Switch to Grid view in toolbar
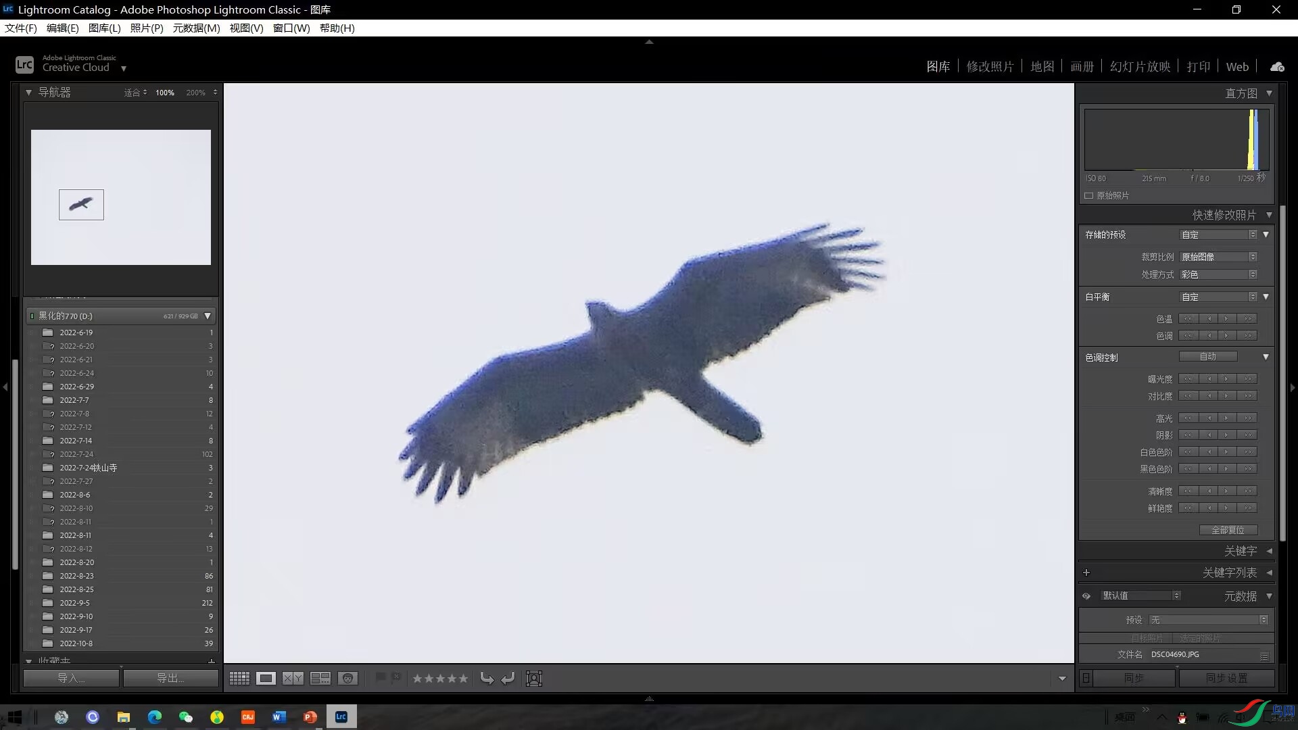Image resolution: width=1298 pixels, height=730 pixels. (239, 678)
